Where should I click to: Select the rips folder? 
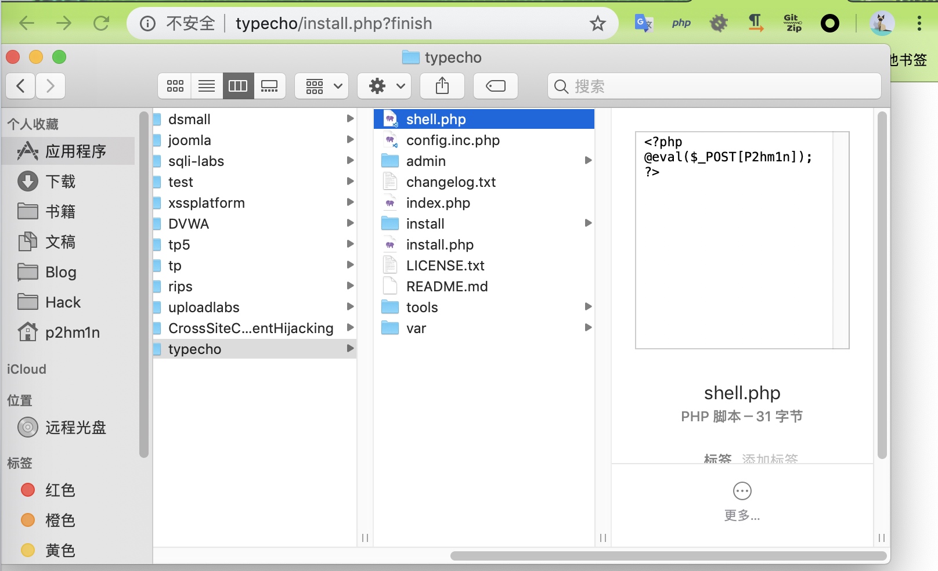click(255, 286)
